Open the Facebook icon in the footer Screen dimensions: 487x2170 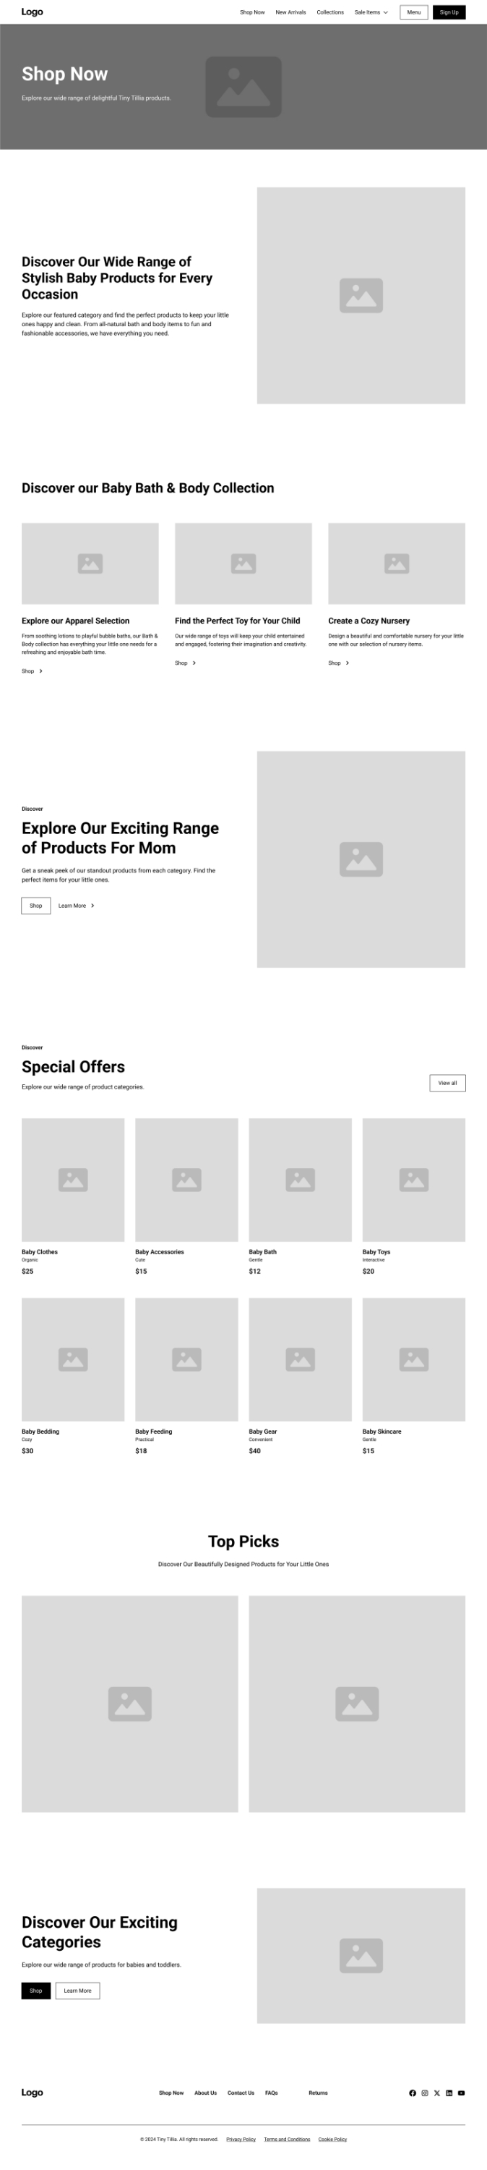click(x=412, y=2093)
